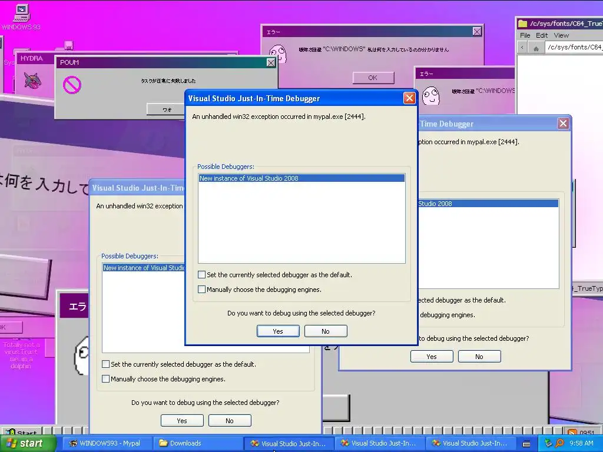Viewport: 603px width, 452px height.
Task: Select 'New instance of Visual Studi' row in the bottom-left dialog
Action: pos(144,268)
